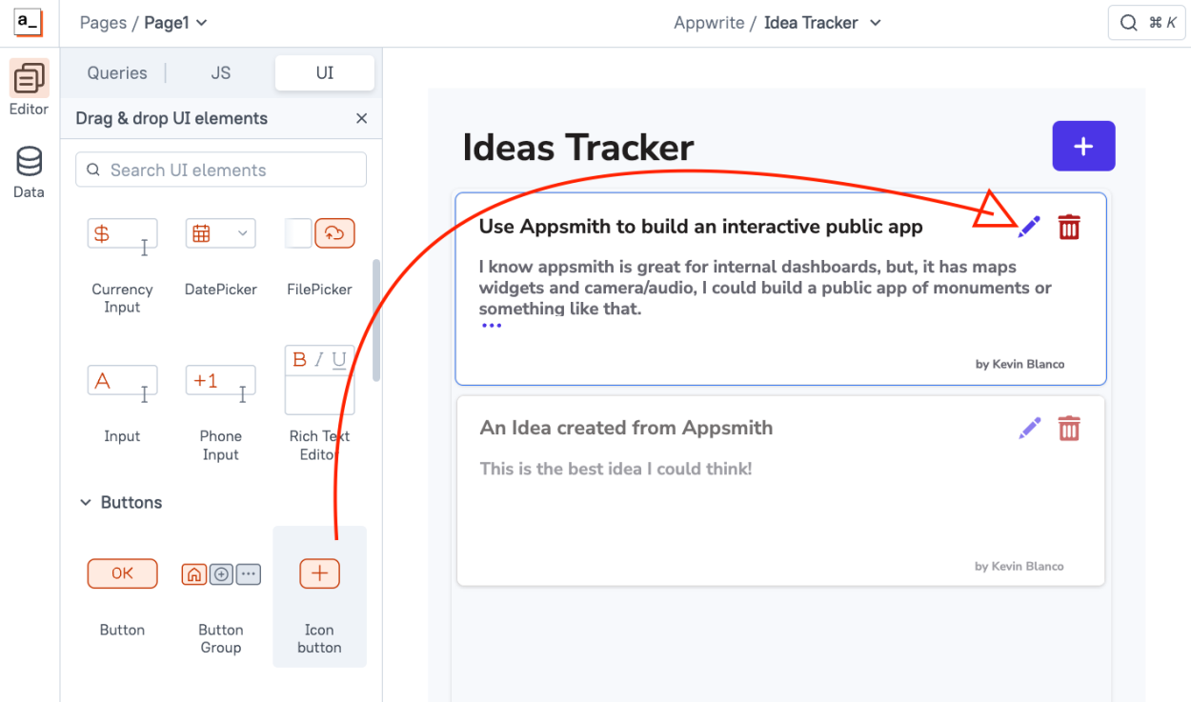Click the Appsmith logo in top left
This screenshot has height=702, width=1191.
click(28, 21)
